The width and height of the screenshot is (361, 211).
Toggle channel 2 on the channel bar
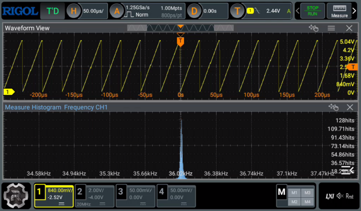80,192
